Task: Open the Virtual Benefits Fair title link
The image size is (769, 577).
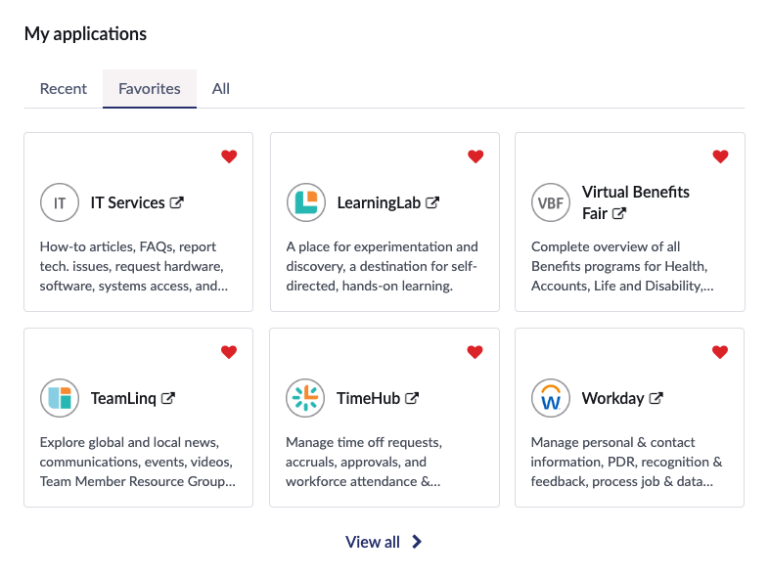Action: [636, 202]
